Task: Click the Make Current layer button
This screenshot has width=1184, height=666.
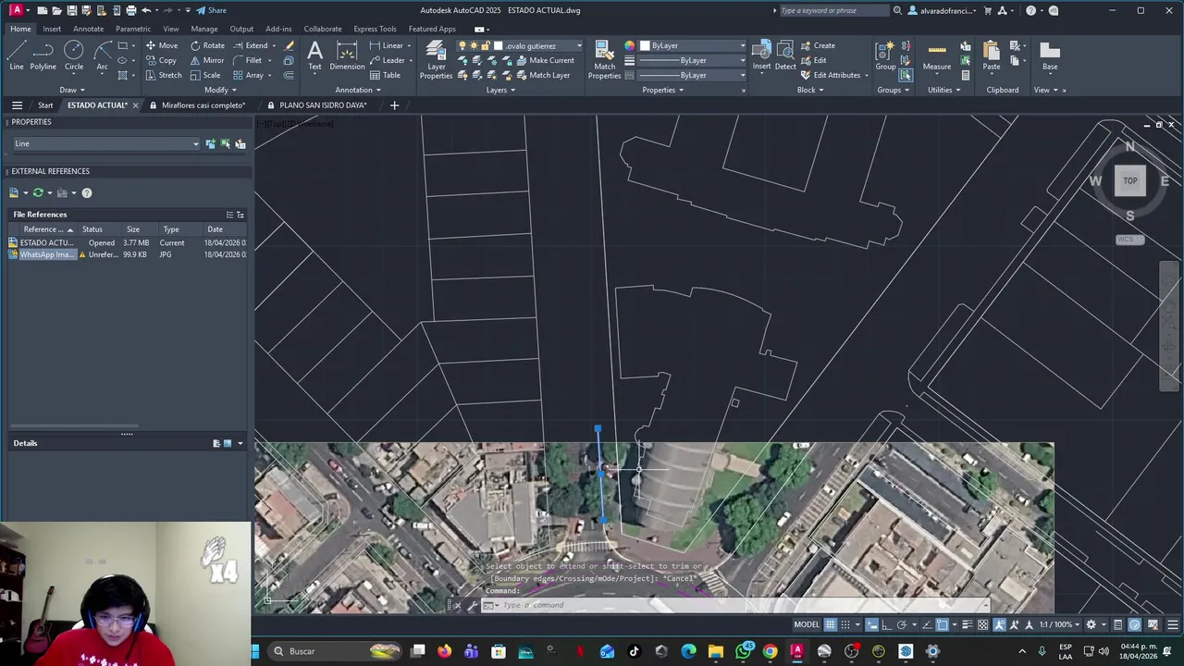Action: [x=551, y=60]
